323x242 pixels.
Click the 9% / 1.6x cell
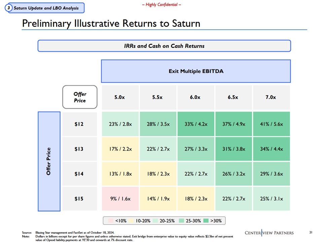pos(120,199)
